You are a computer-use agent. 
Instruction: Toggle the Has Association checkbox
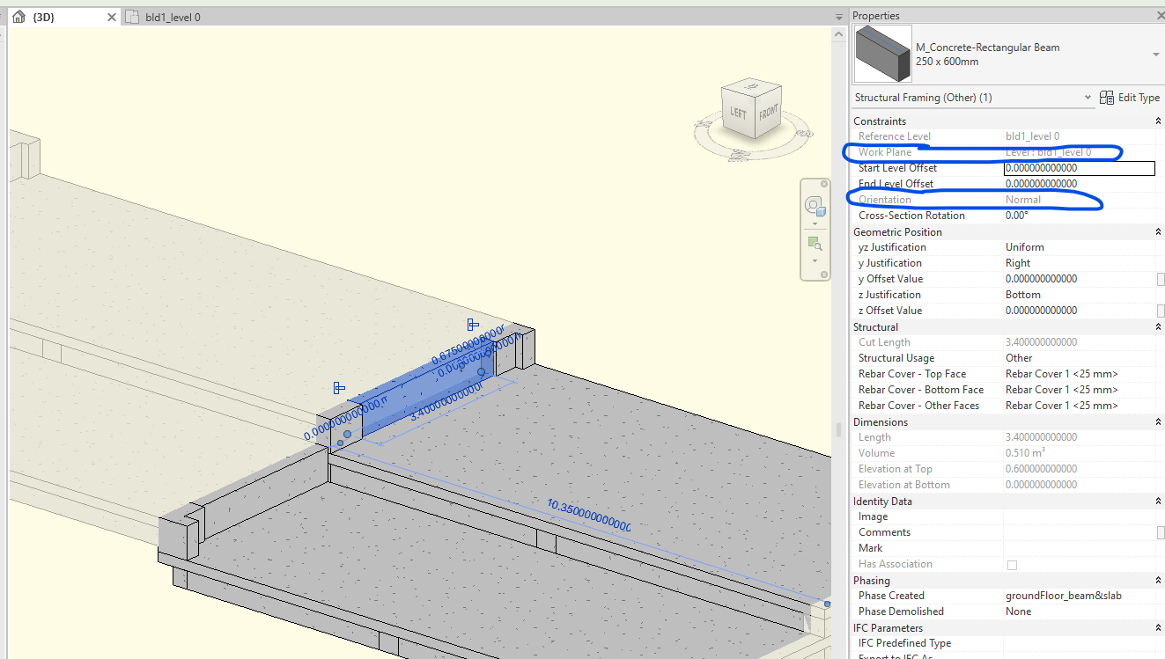(x=1012, y=565)
